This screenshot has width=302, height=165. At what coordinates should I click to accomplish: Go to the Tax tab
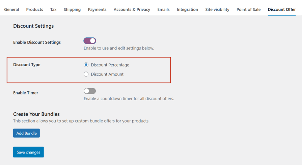pyautogui.click(x=53, y=9)
